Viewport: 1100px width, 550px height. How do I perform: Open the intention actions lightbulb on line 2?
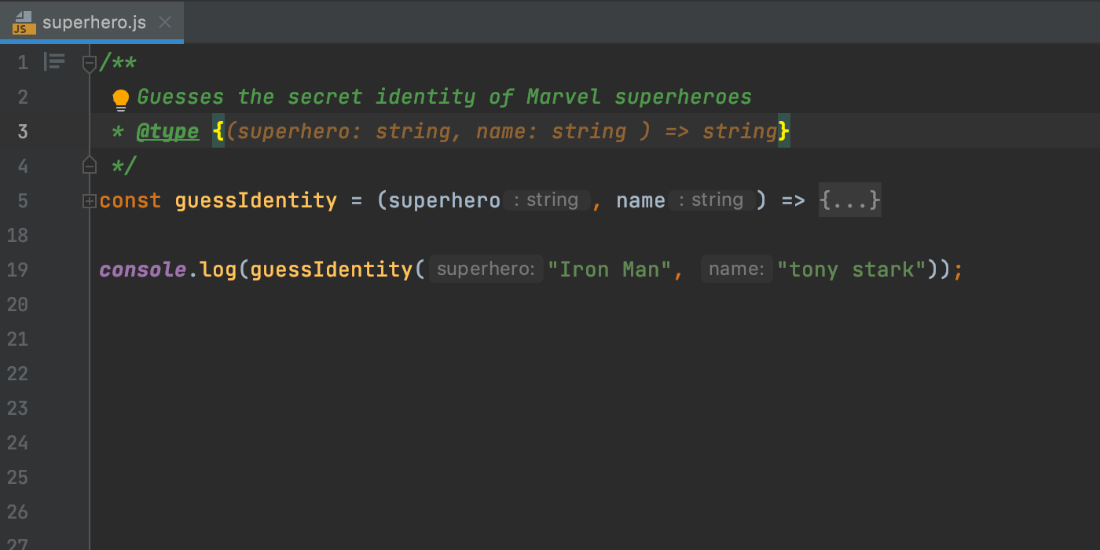pos(120,97)
